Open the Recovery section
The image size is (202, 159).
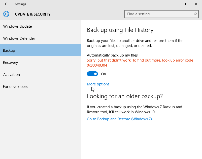pyautogui.click(x=11, y=63)
